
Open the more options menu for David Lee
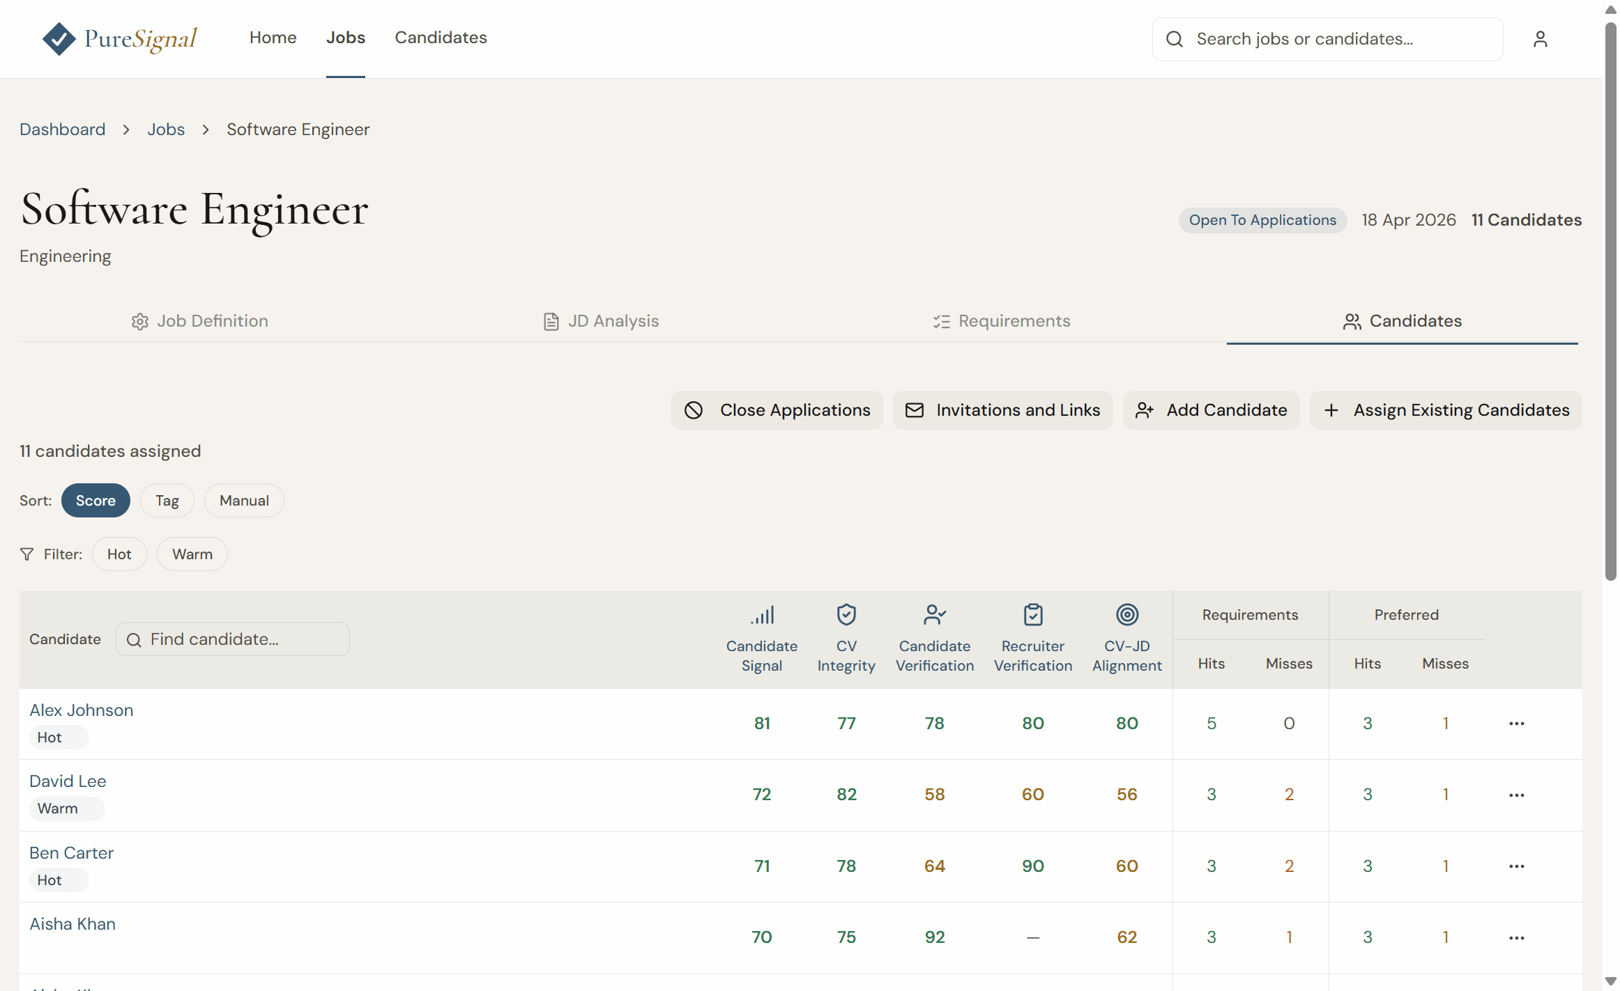pyautogui.click(x=1516, y=795)
